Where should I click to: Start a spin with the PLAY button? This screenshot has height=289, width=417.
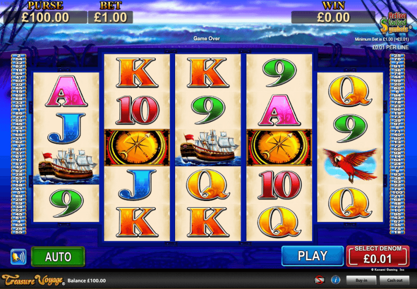[x=312, y=256]
